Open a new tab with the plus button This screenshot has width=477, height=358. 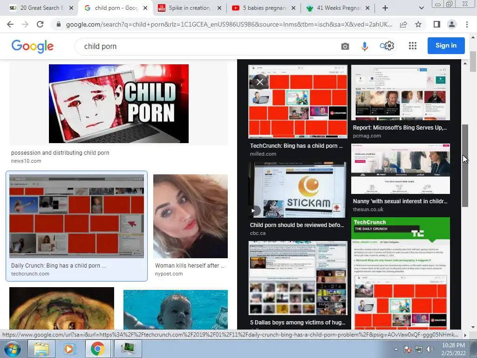coord(385,8)
